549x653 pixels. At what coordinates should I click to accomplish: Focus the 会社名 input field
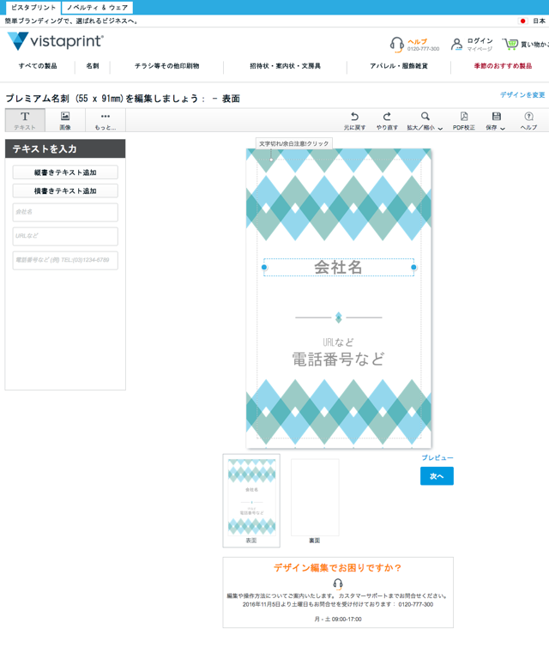pyautogui.click(x=65, y=213)
